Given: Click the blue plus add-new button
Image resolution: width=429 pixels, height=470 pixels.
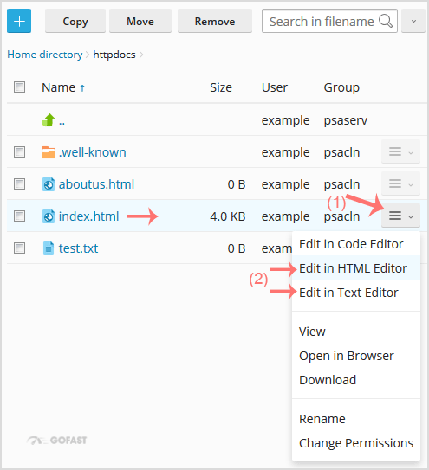Looking at the screenshot, I should pos(19,21).
